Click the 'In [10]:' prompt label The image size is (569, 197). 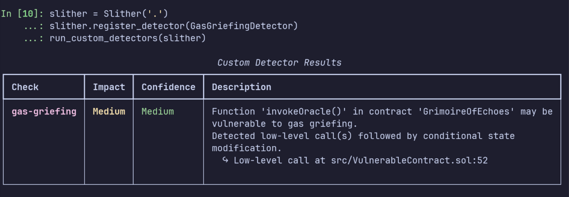[x=22, y=14]
